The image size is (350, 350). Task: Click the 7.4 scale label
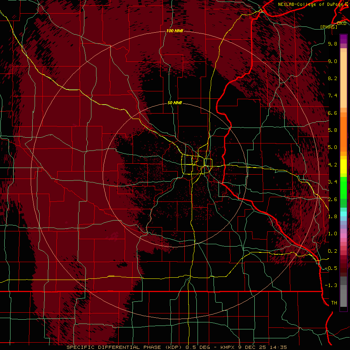pos(332,96)
